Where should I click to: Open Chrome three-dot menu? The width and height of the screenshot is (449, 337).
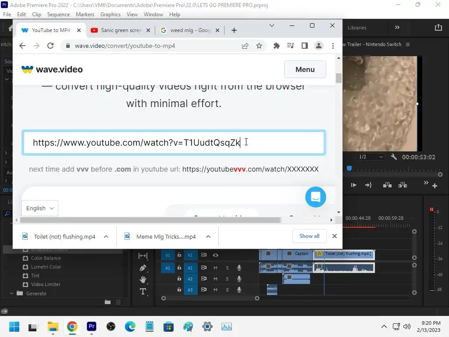pos(333,46)
